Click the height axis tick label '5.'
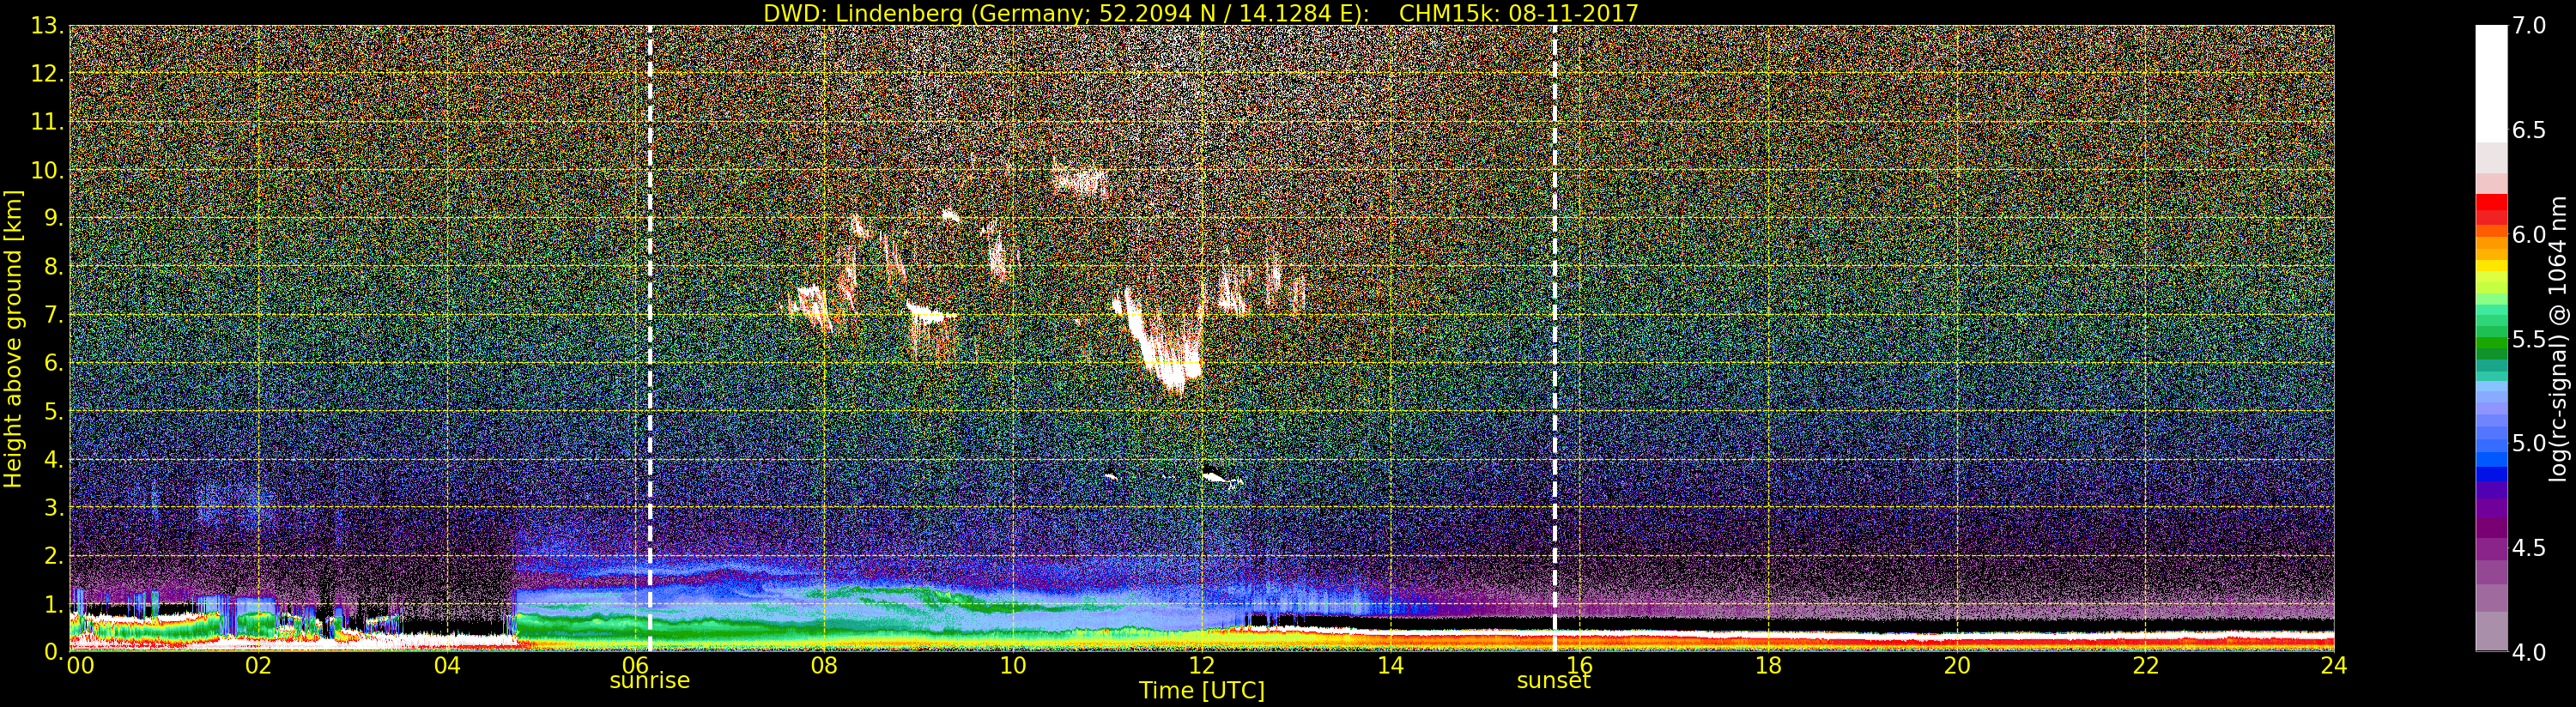2576x707 pixels. (53, 411)
